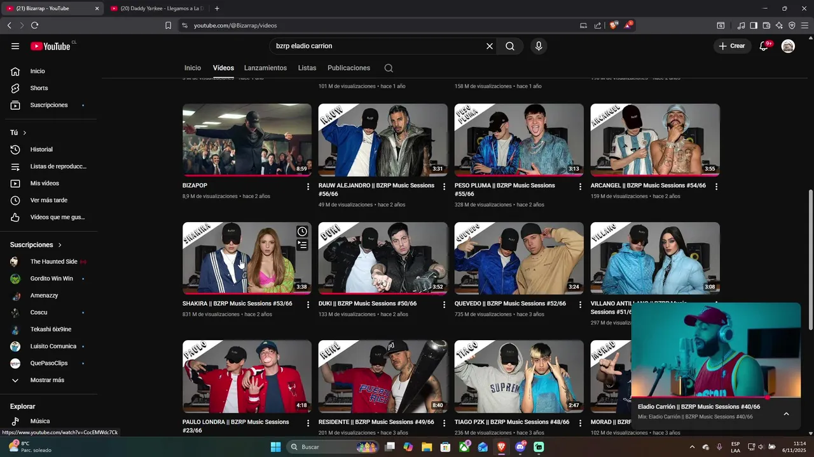The width and height of the screenshot is (814, 457).
Task: Open Brave Rewards triangle icon
Action: (x=628, y=25)
